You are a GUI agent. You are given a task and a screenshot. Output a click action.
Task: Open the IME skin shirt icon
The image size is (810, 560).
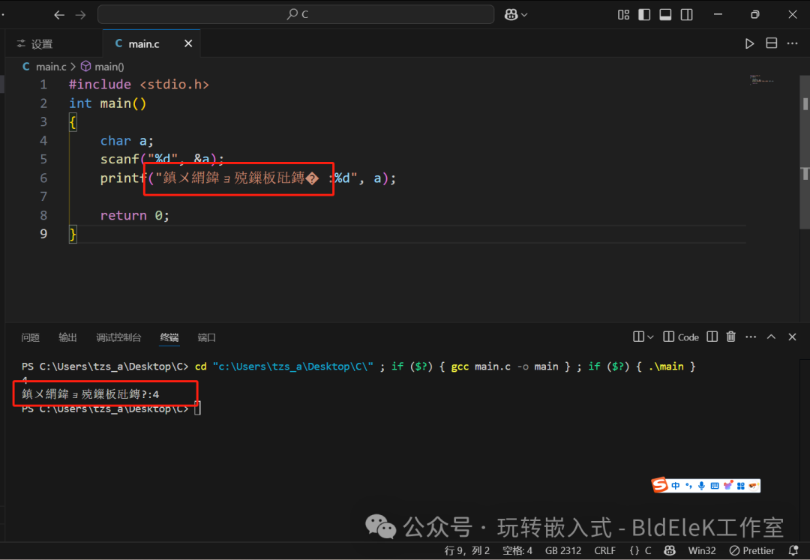(x=727, y=486)
